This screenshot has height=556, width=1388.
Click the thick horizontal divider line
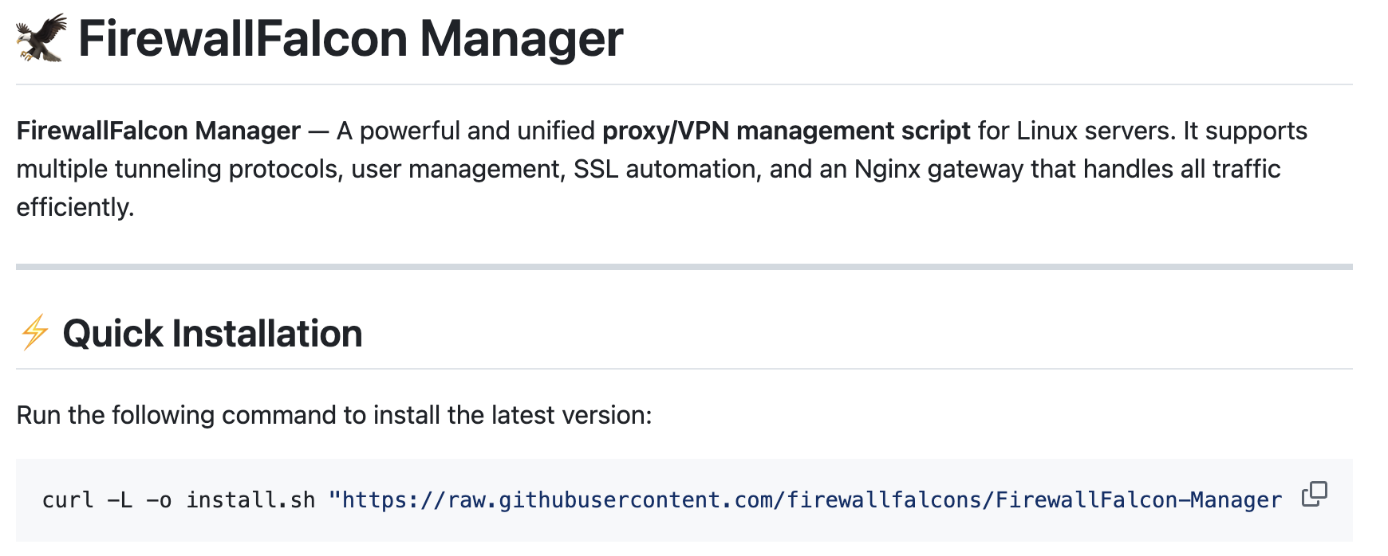(684, 267)
